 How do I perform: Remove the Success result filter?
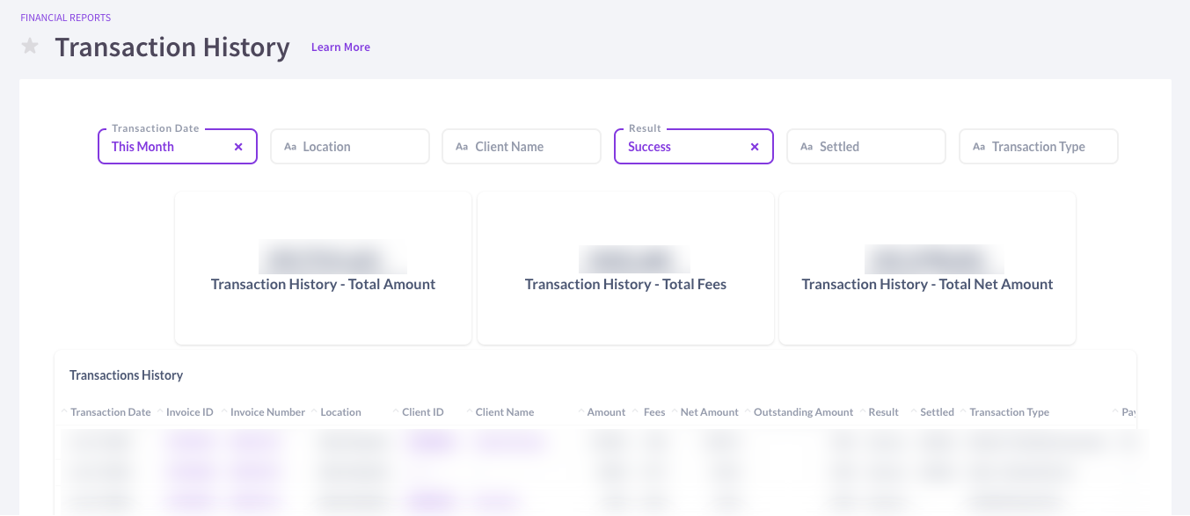tap(754, 147)
